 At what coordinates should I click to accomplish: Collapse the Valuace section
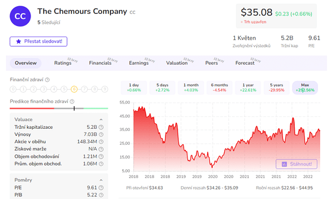(x=101, y=120)
